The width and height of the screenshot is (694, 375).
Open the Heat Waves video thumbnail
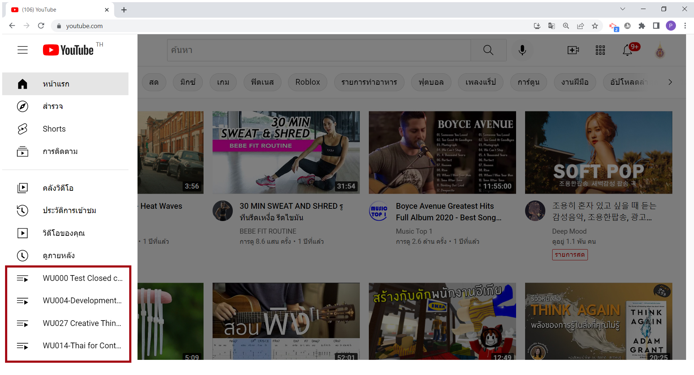click(170, 152)
